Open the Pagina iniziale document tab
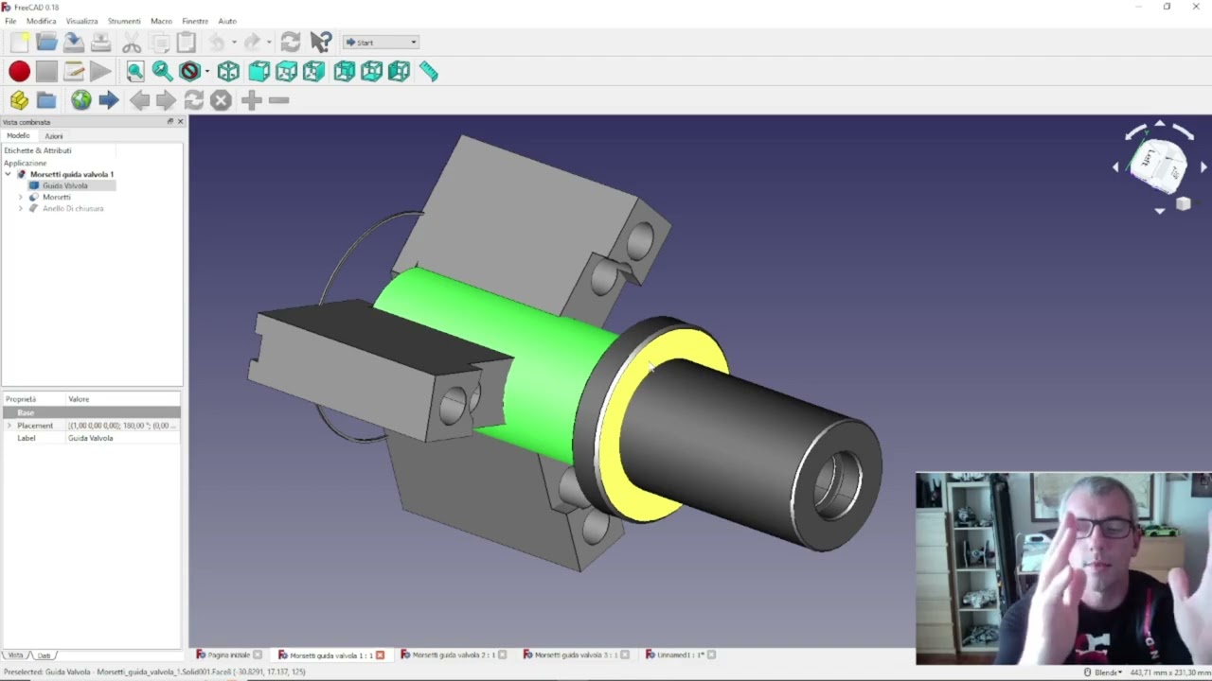Screen dimensions: 1212x681 coord(228,655)
